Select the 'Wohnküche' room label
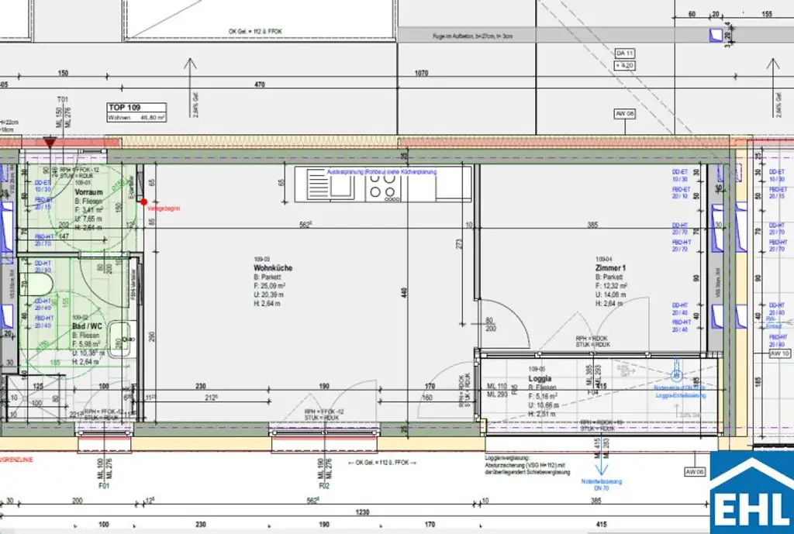The height and width of the screenshot is (534, 794). (x=273, y=267)
